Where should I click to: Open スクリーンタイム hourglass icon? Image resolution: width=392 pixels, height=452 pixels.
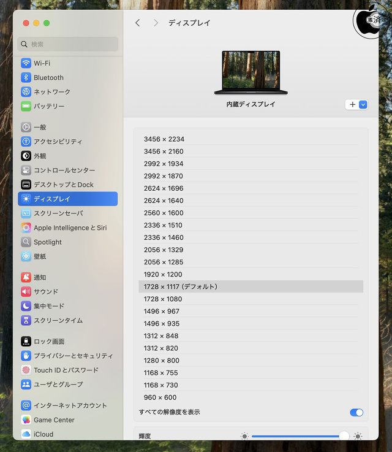pos(26,320)
